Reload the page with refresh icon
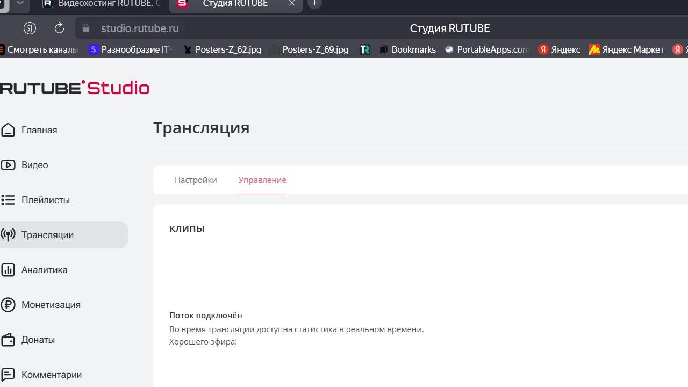The width and height of the screenshot is (688, 387). click(x=59, y=28)
